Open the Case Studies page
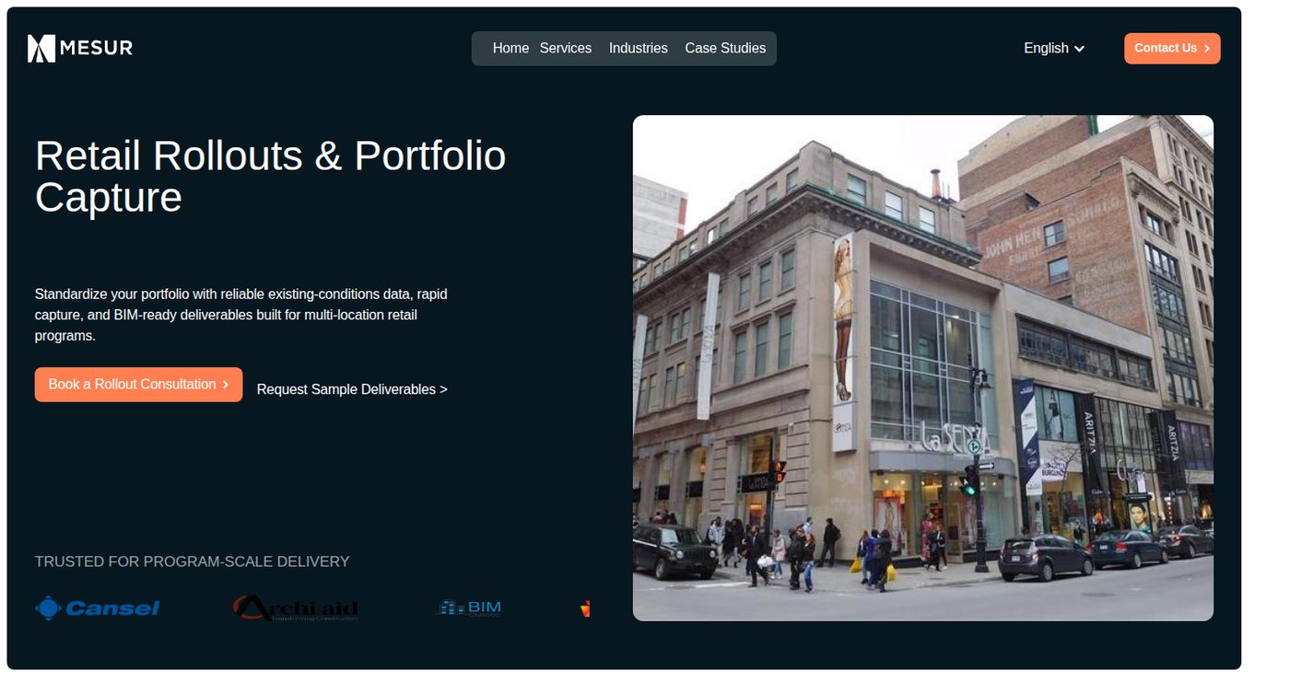Screen dimensions: 1290x693 coord(725,48)
